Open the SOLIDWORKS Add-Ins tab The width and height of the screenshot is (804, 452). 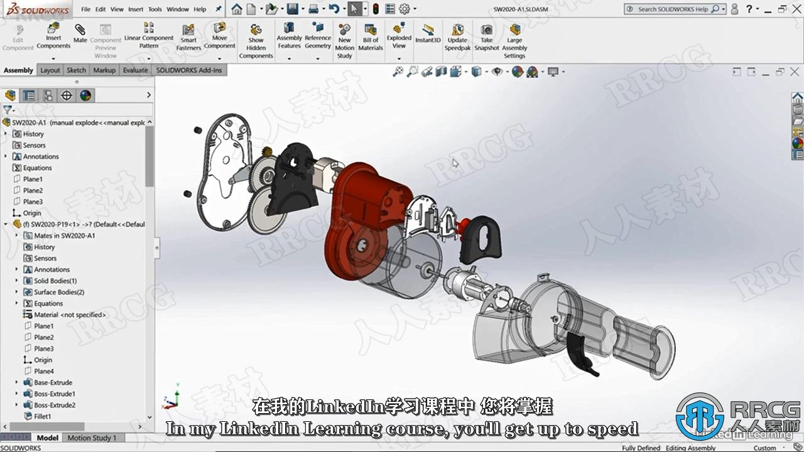[189, 70]
